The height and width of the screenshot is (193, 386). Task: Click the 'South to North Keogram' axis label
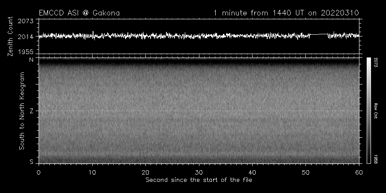pos(22,111)
